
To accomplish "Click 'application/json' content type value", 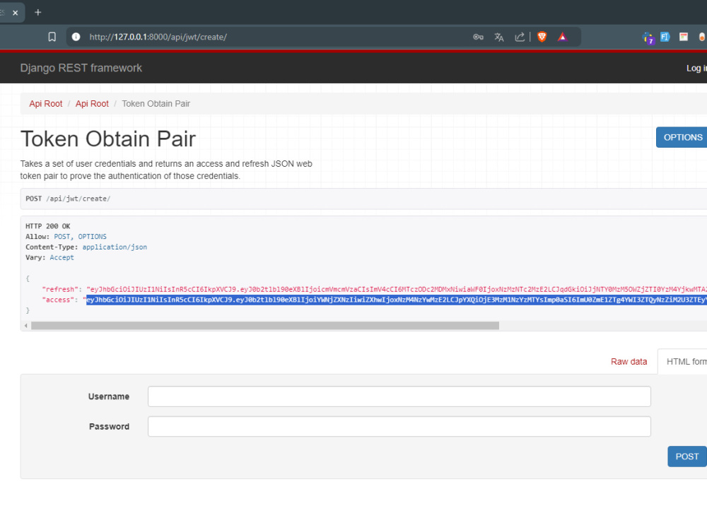I will pos(115,247).
